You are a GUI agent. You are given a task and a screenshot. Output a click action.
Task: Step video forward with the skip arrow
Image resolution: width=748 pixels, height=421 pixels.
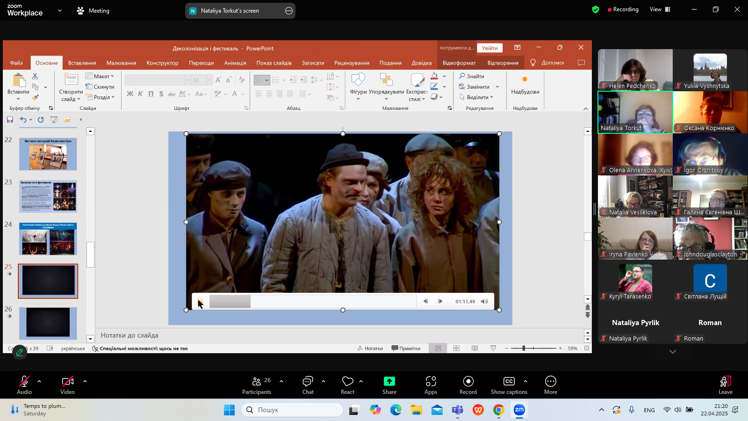tap(440, 301)
